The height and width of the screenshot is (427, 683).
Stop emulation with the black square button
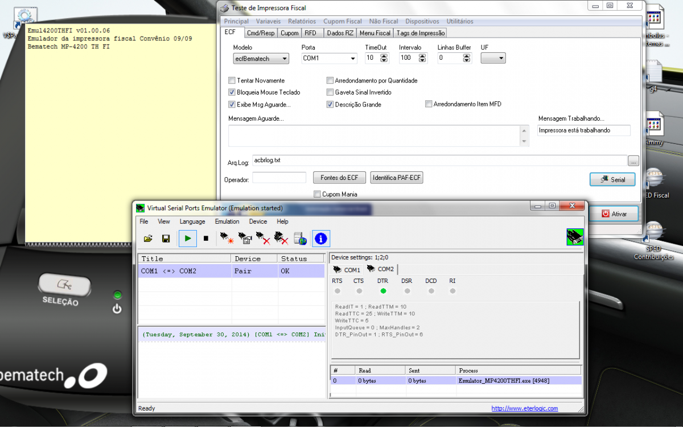206,239
